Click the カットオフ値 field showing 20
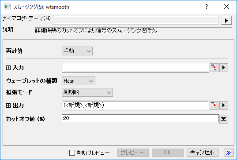Screen dimensions: 237x160 [x=140, y=118]
